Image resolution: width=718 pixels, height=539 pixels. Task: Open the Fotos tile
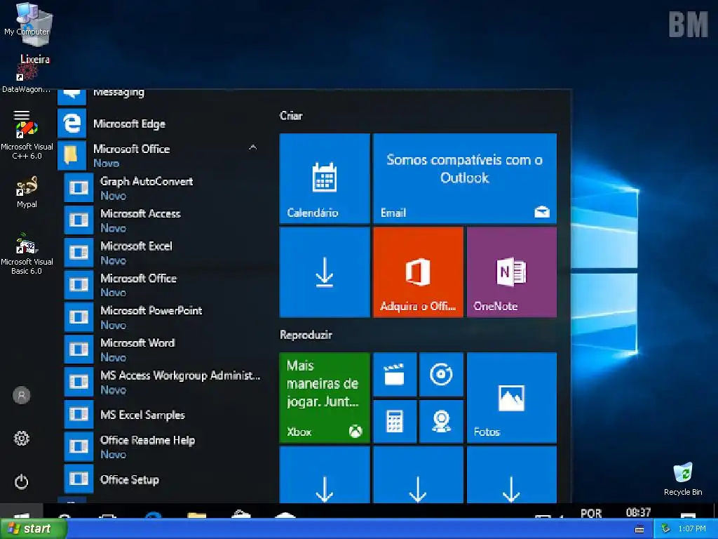pyautogui.click(x=511, y=397)
